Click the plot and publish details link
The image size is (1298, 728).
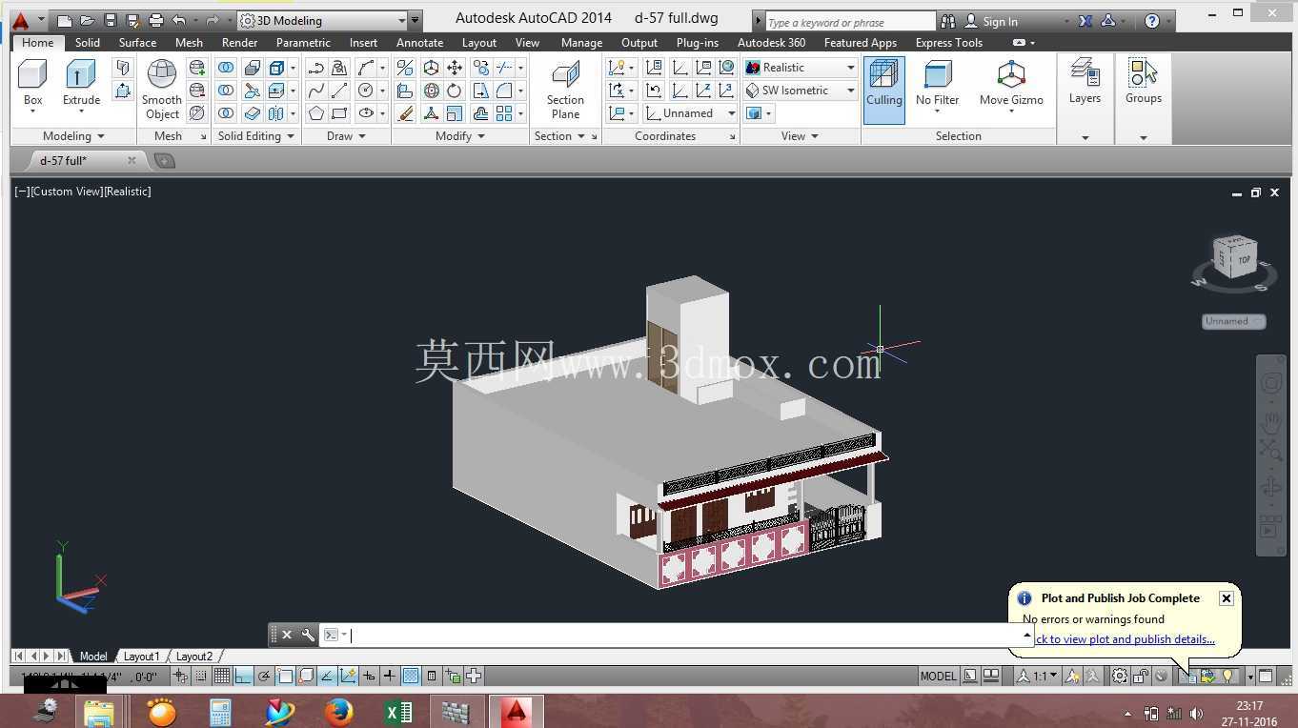pos(1119,639)
